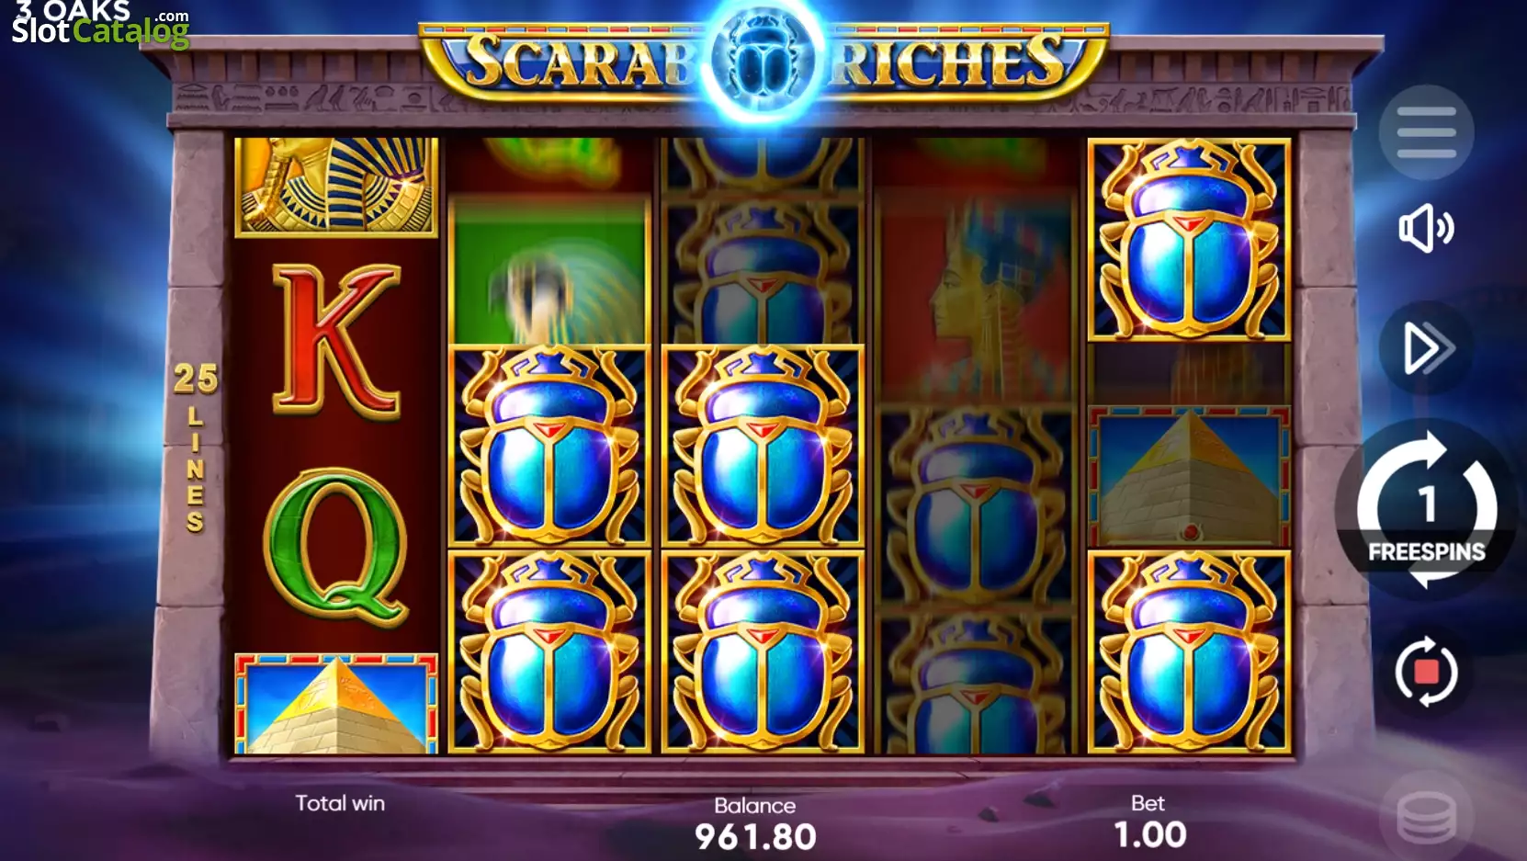Viewport: 1527px width, 861px height.
Task: Open the hamburger menu button
Action: click(x=1426, y=132)
